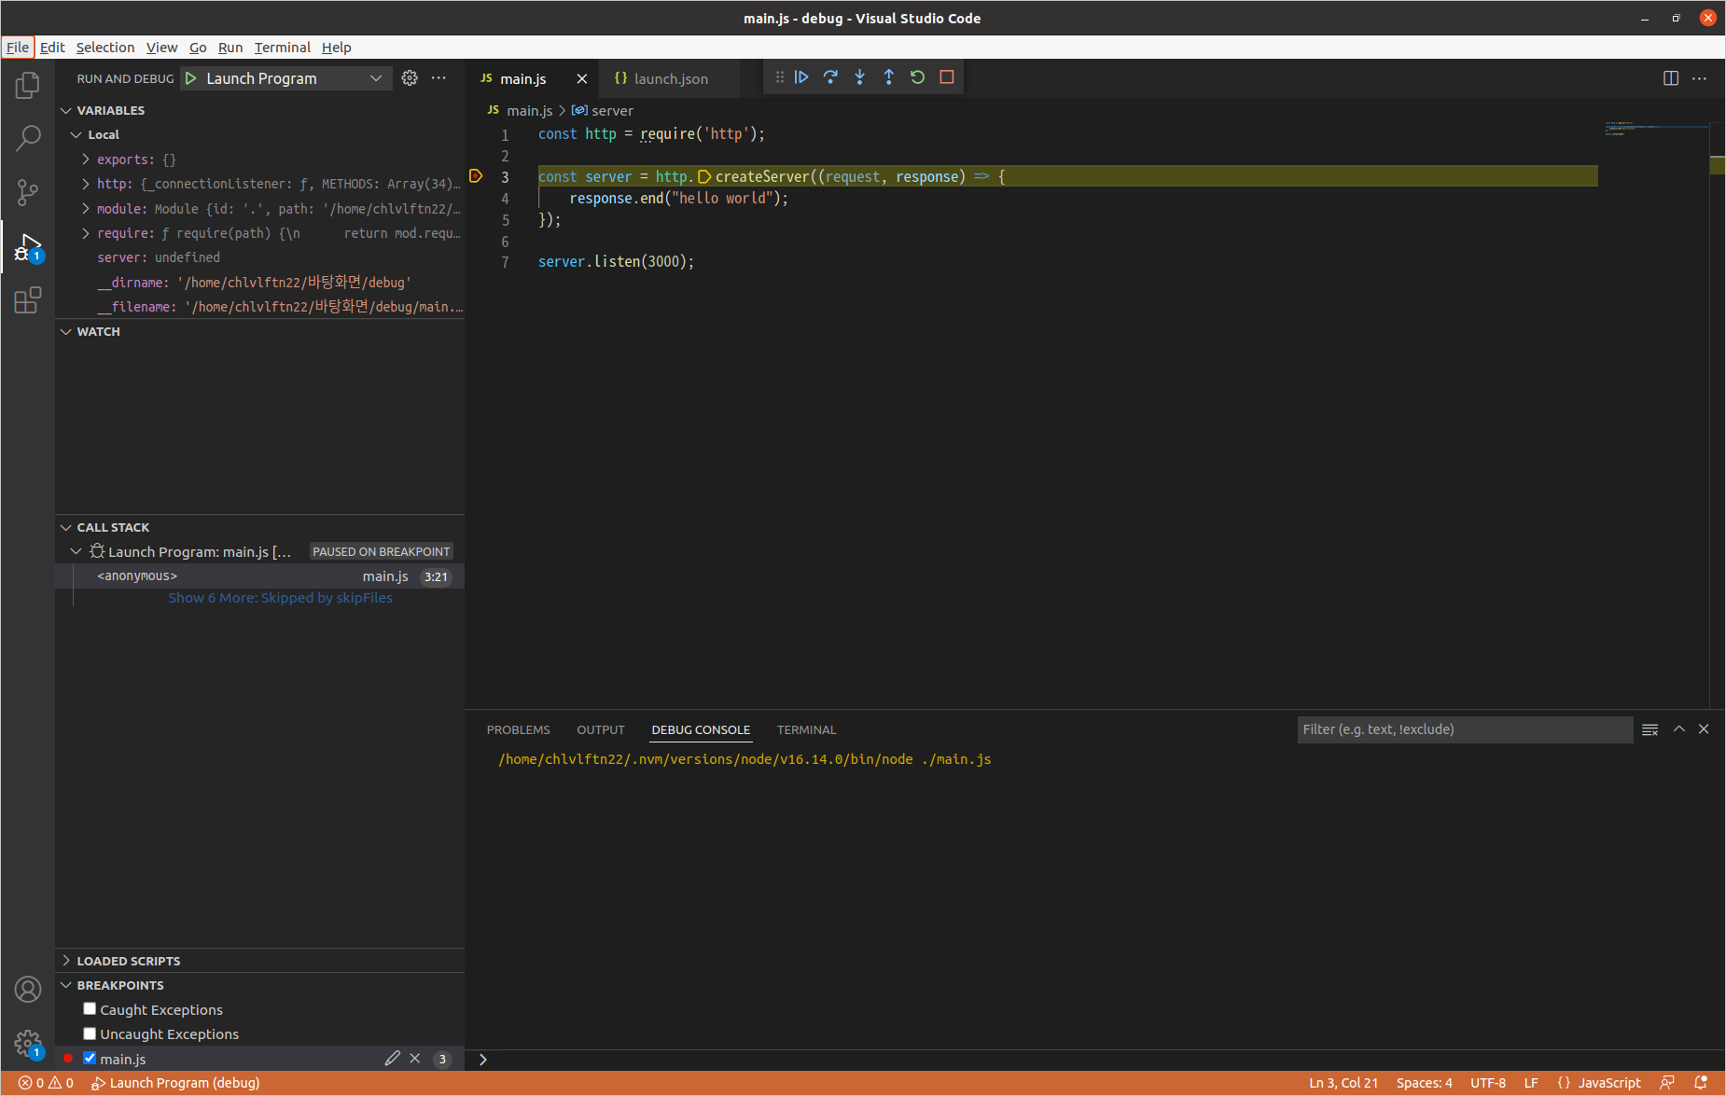Viewport: 1726px width, 1096px height.
Task: Open the File menu
Action: [x=18, y=48]
